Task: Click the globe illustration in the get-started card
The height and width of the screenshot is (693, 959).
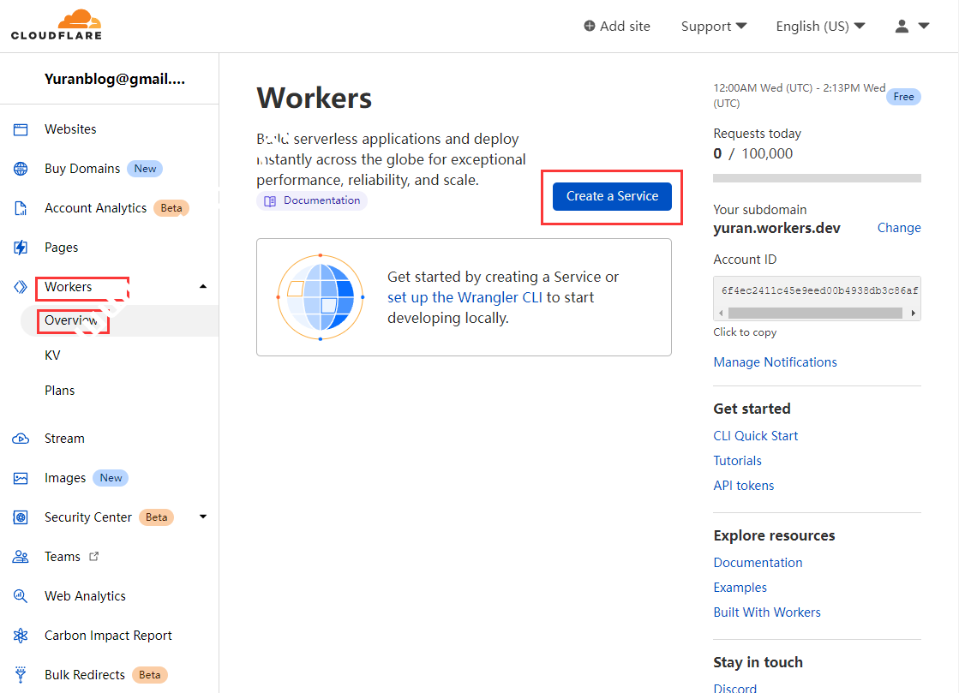Action: pyautogui.click(x=321, y=297)
